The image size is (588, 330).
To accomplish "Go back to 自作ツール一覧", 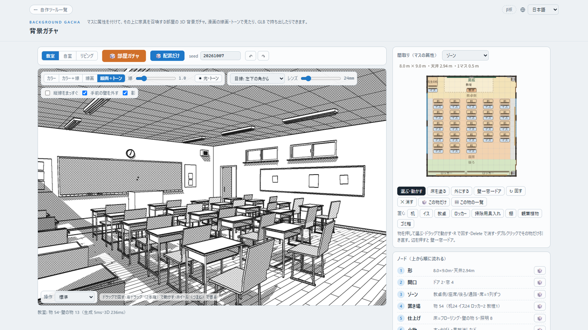I will pyautogui.click(x=51, y=10).
